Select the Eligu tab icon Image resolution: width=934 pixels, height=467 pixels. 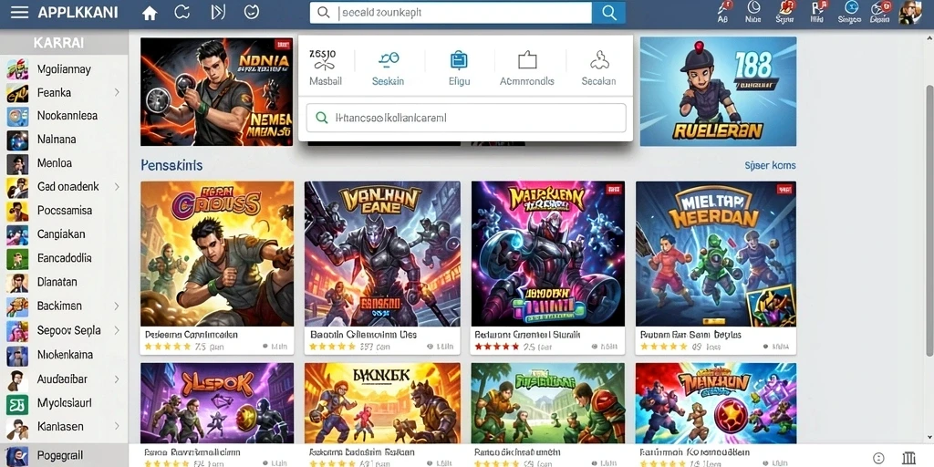click(x=459, y=67)
